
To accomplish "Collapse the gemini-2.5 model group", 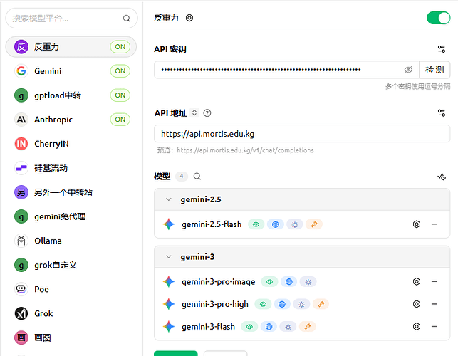I will click(x=169, y=199).
